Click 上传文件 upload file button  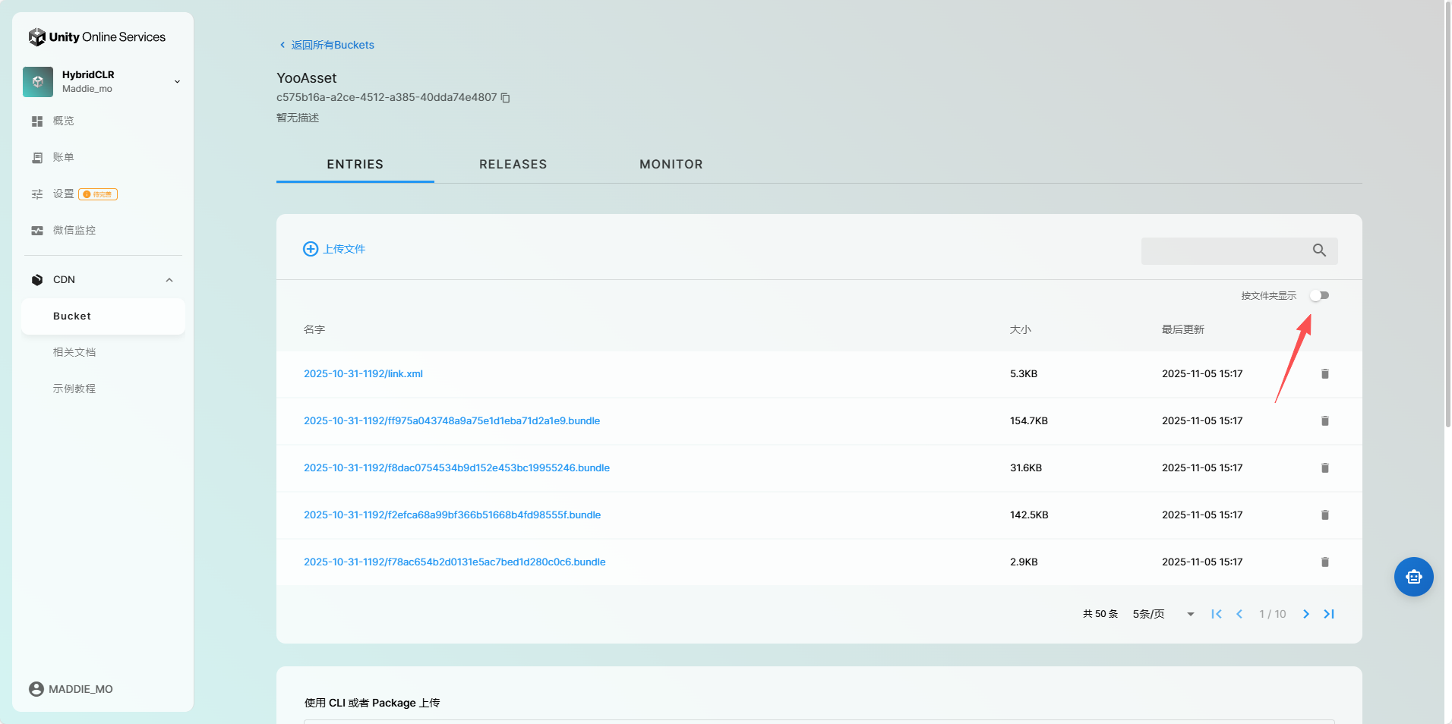(334, 249)
